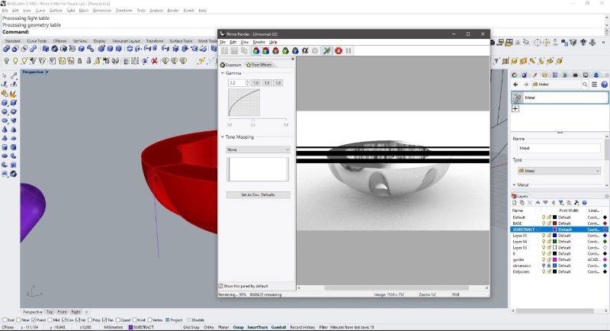Click the gamma slider track
The image size is (610, 331).
click(258, 119)
